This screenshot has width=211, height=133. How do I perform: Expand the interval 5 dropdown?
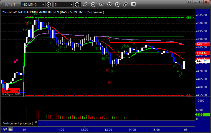pos(72,5)
